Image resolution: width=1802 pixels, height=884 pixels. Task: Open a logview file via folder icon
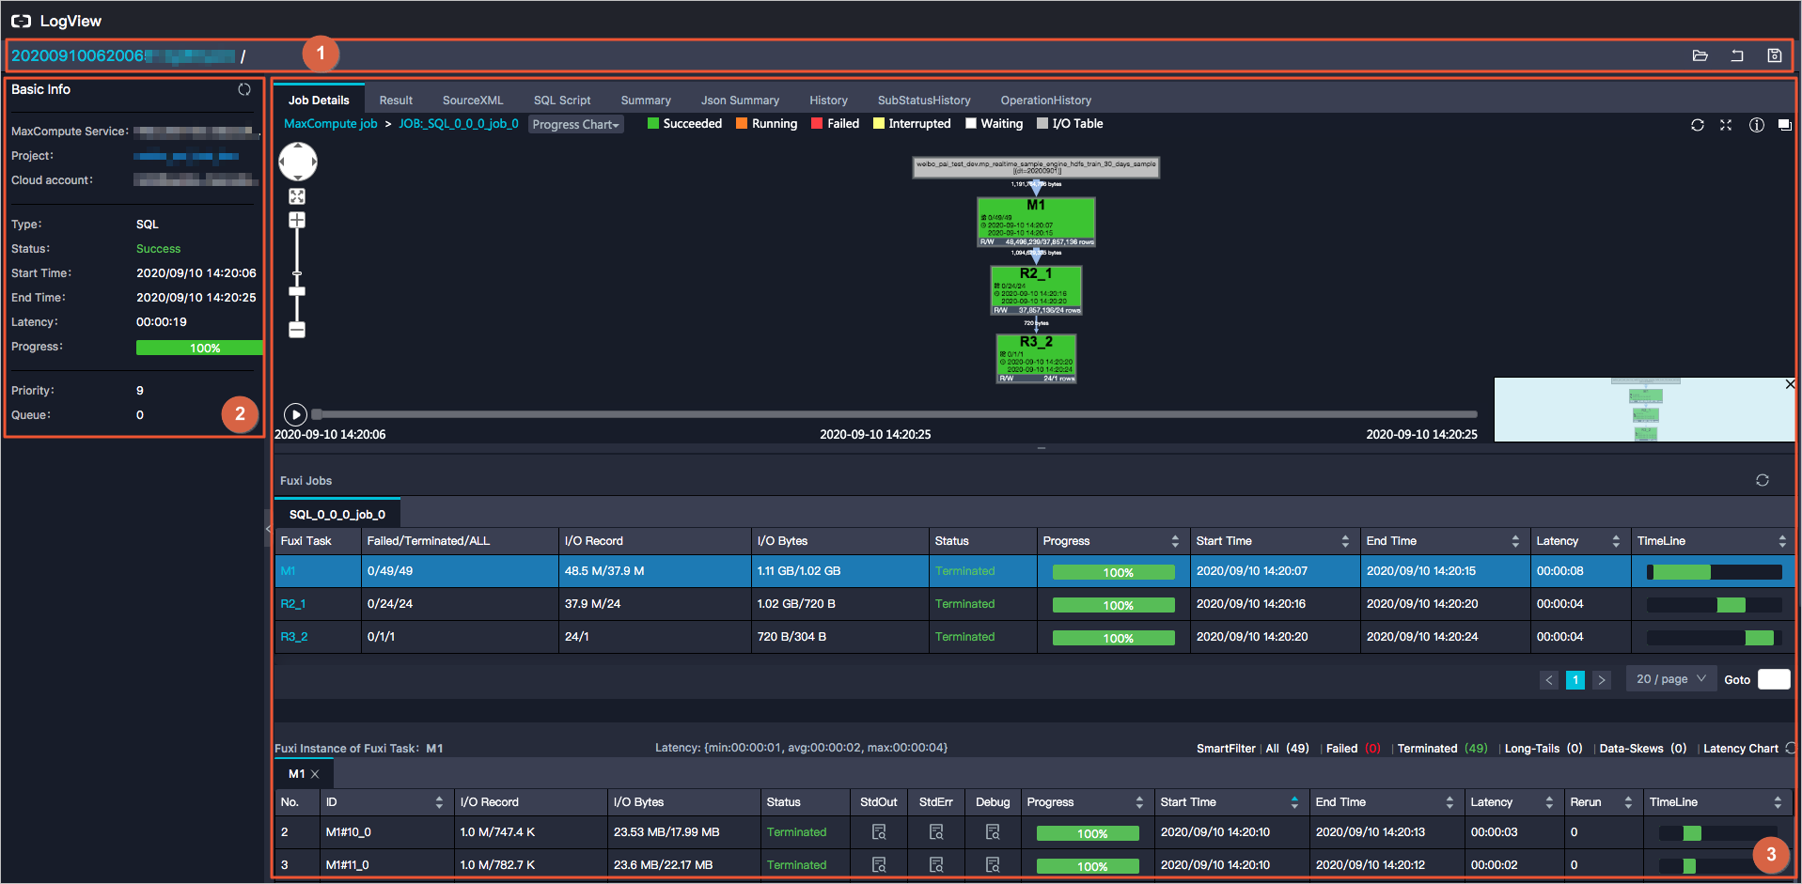(1700, 55)
